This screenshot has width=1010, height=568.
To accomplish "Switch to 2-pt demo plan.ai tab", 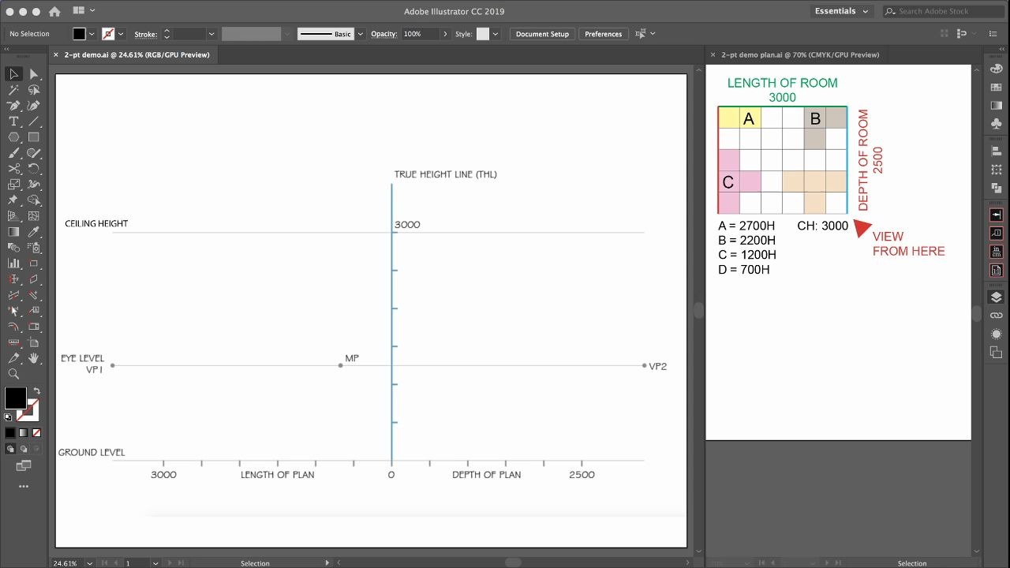I will (800, 55).
